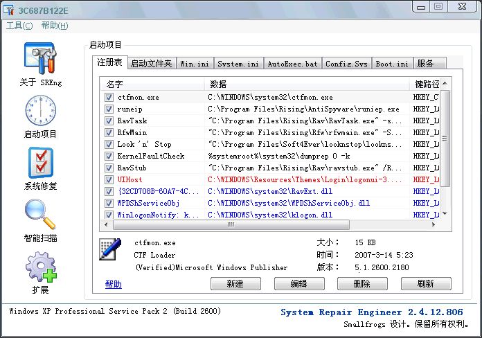482x338 pixels.
Task: Toggle the KernelFaultCheck checkbox
Action: pos(109,157)
